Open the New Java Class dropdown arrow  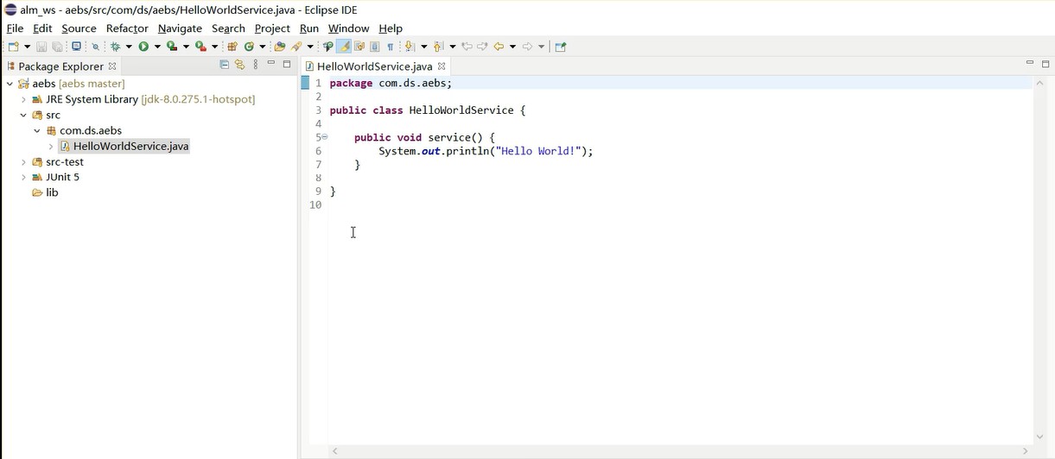(x=263, y=47)
